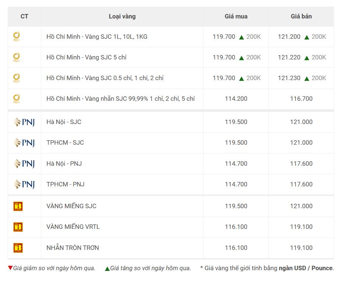
Task: Click the SJC logo beside Vàng nhẫn SJC 99,99%
Action: (x=17, y=99)
